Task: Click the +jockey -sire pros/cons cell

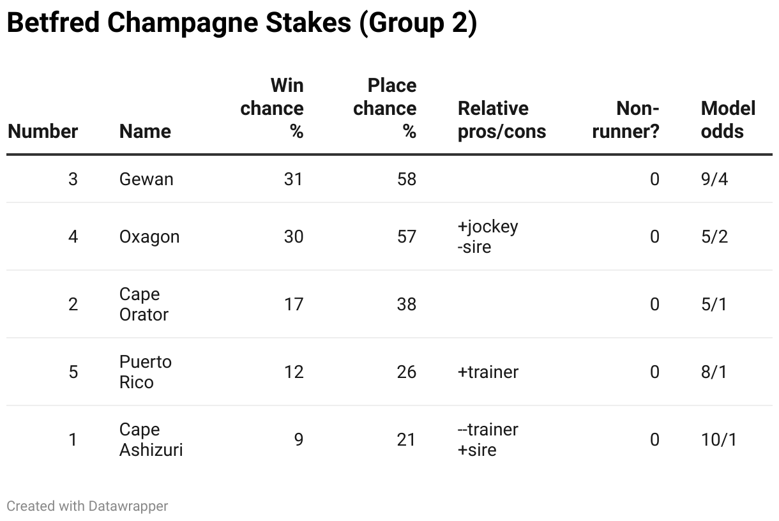Action: pyautogui.click(x=488, y=237)
